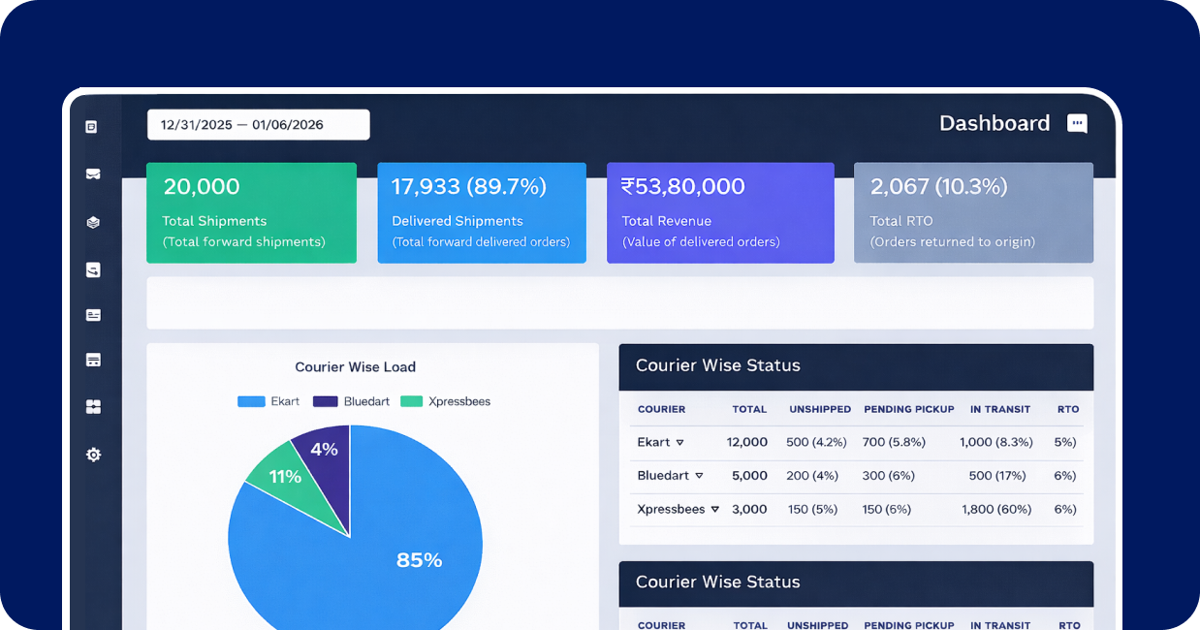The width and height of the screenshot is (1200, 630).
Task: Open the route tracking sidebar icon
Action: (x=93, y=270)
